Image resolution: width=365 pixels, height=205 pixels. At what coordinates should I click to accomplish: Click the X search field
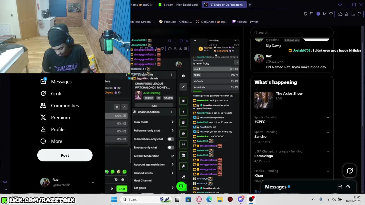point(292,32)
